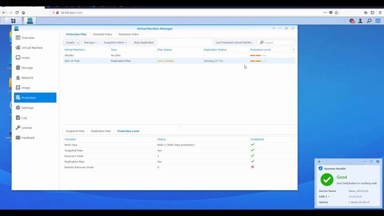This screenshot has height=216, width=384.
Task: Go to Hosts in the sidebar
Action: coord(35,58)
